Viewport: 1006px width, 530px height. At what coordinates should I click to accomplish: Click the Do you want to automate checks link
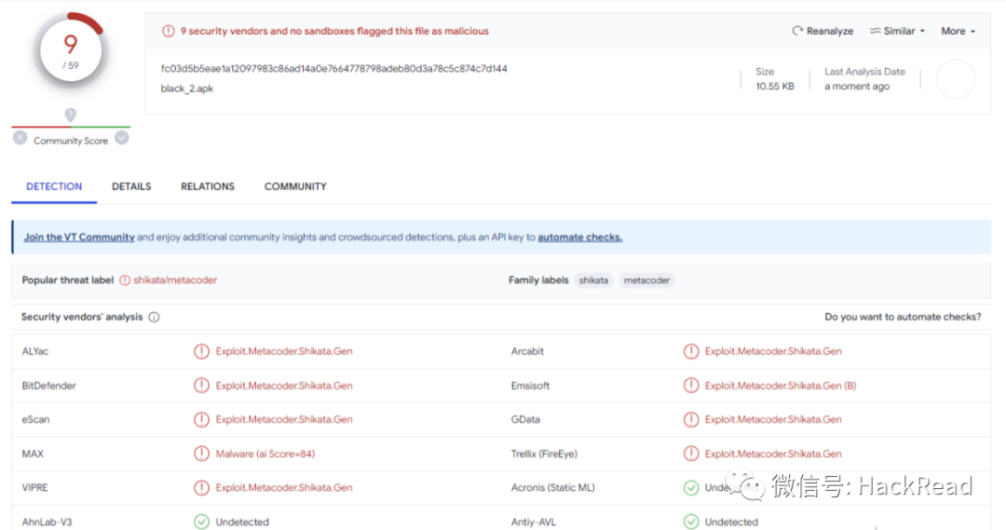pyautogui.click(x=903, y=317)
